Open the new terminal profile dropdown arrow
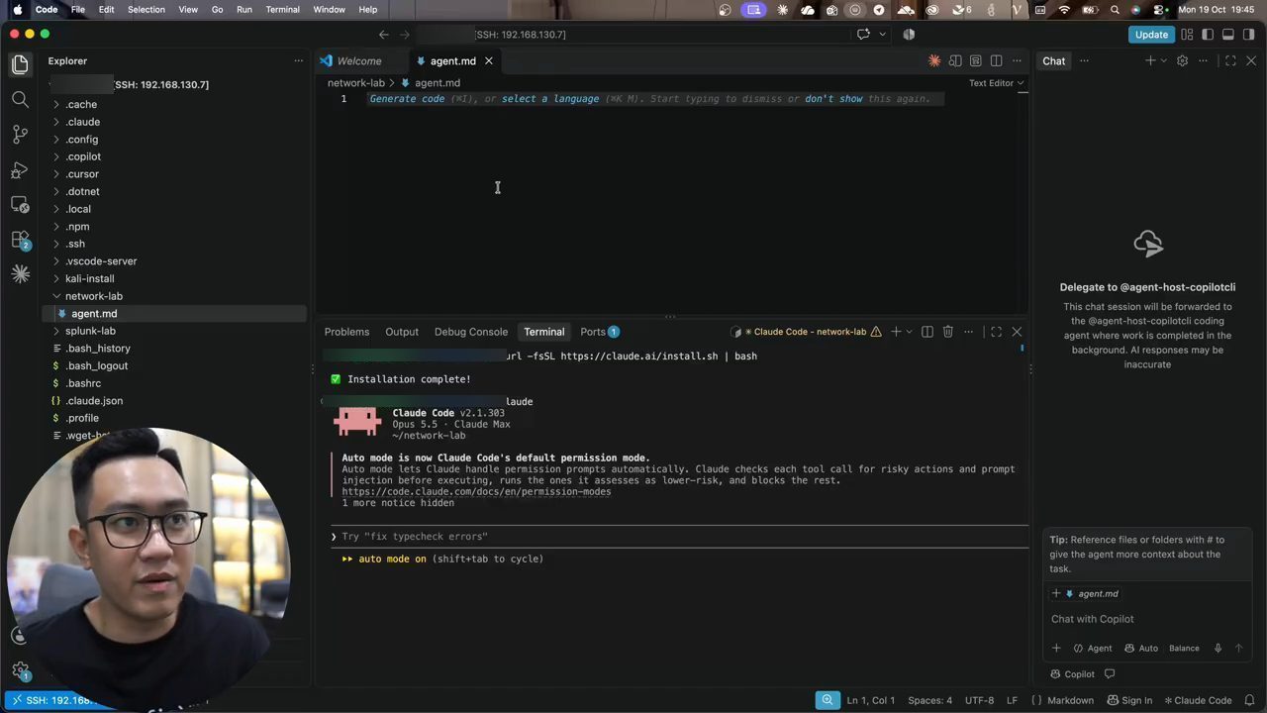The height and width of the screenshot is (713, 1267). pyautogui.click(x=909, y=332)
